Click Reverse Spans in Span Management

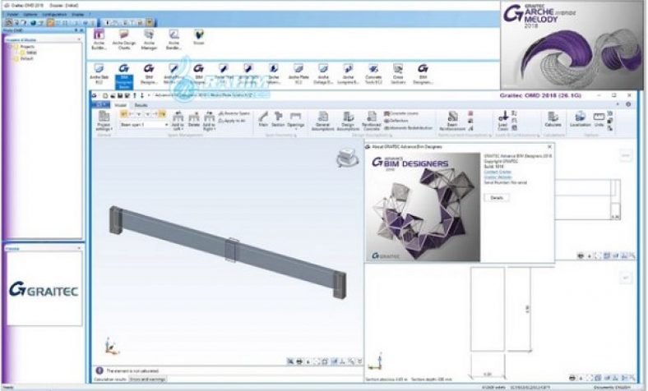pyautogui.click(x=234, y=113)
